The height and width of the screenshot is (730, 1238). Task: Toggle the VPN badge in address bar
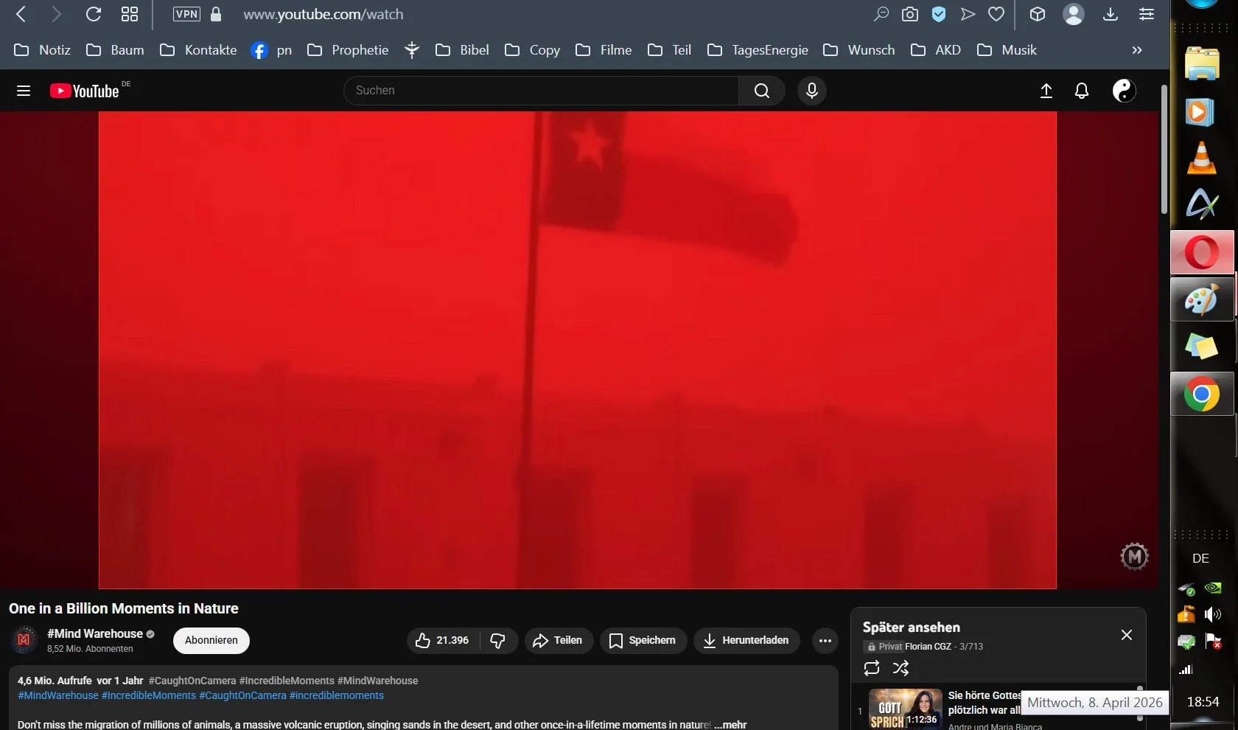click(x=186, y=14)
